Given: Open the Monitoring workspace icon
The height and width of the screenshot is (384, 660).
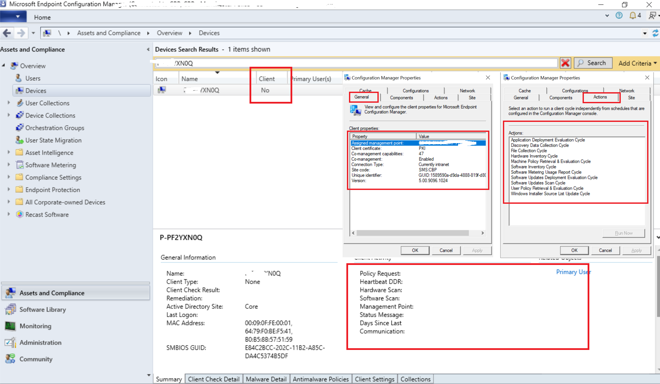Looking at the screenshot, I should point(10,326).
